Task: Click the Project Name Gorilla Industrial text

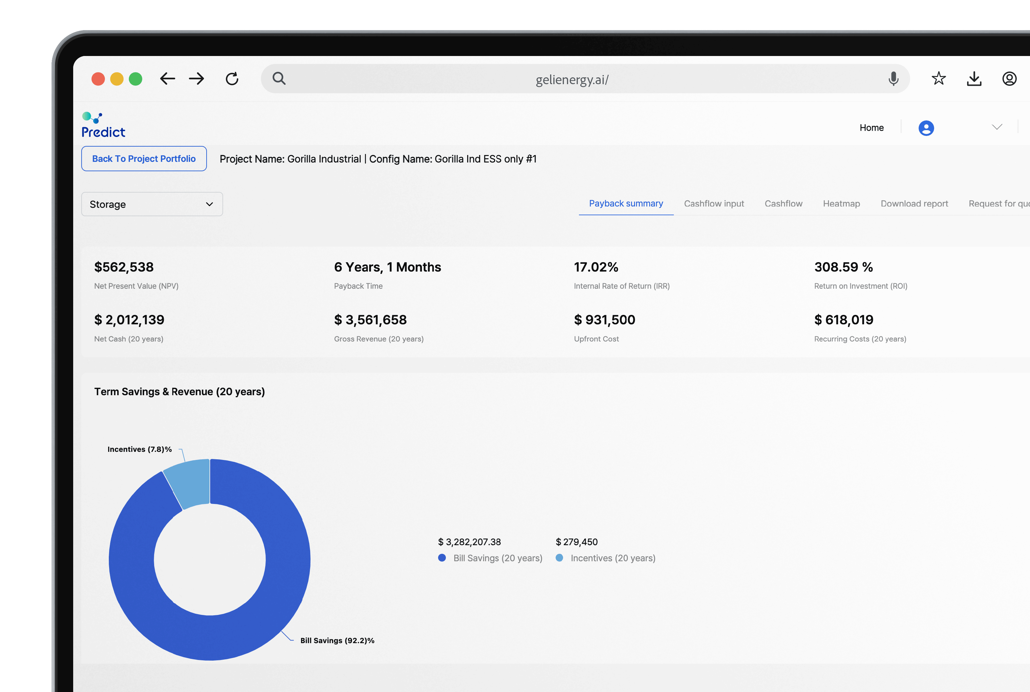Action: pyautogui.click(x=290, y=159)
